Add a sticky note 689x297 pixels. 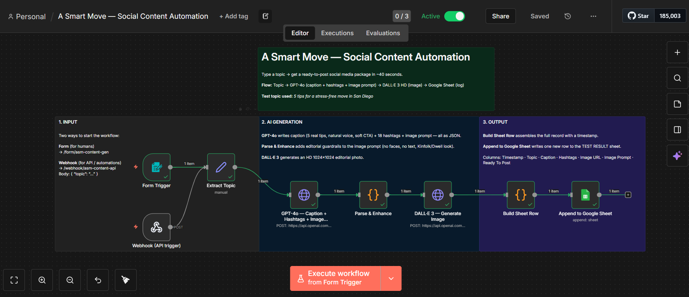(677, 104)
